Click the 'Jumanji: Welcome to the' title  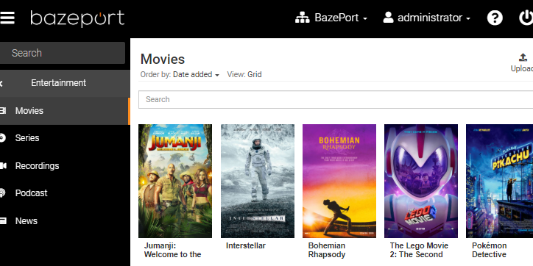[x=173, y=250]
